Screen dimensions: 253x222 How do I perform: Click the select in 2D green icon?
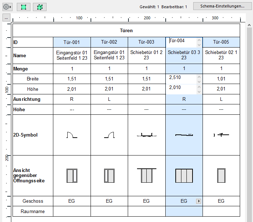point(24,7)
